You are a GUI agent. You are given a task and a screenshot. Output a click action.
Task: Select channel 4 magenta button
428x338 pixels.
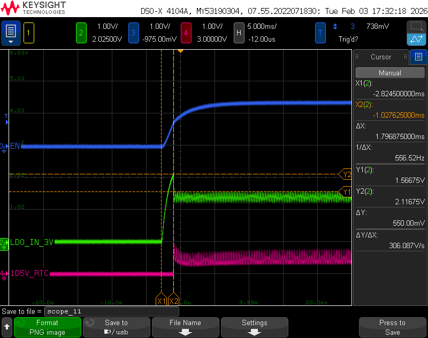(186, 33)
